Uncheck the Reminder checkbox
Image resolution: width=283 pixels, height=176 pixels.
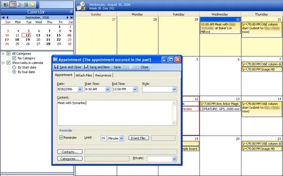(x=61, y=137)
